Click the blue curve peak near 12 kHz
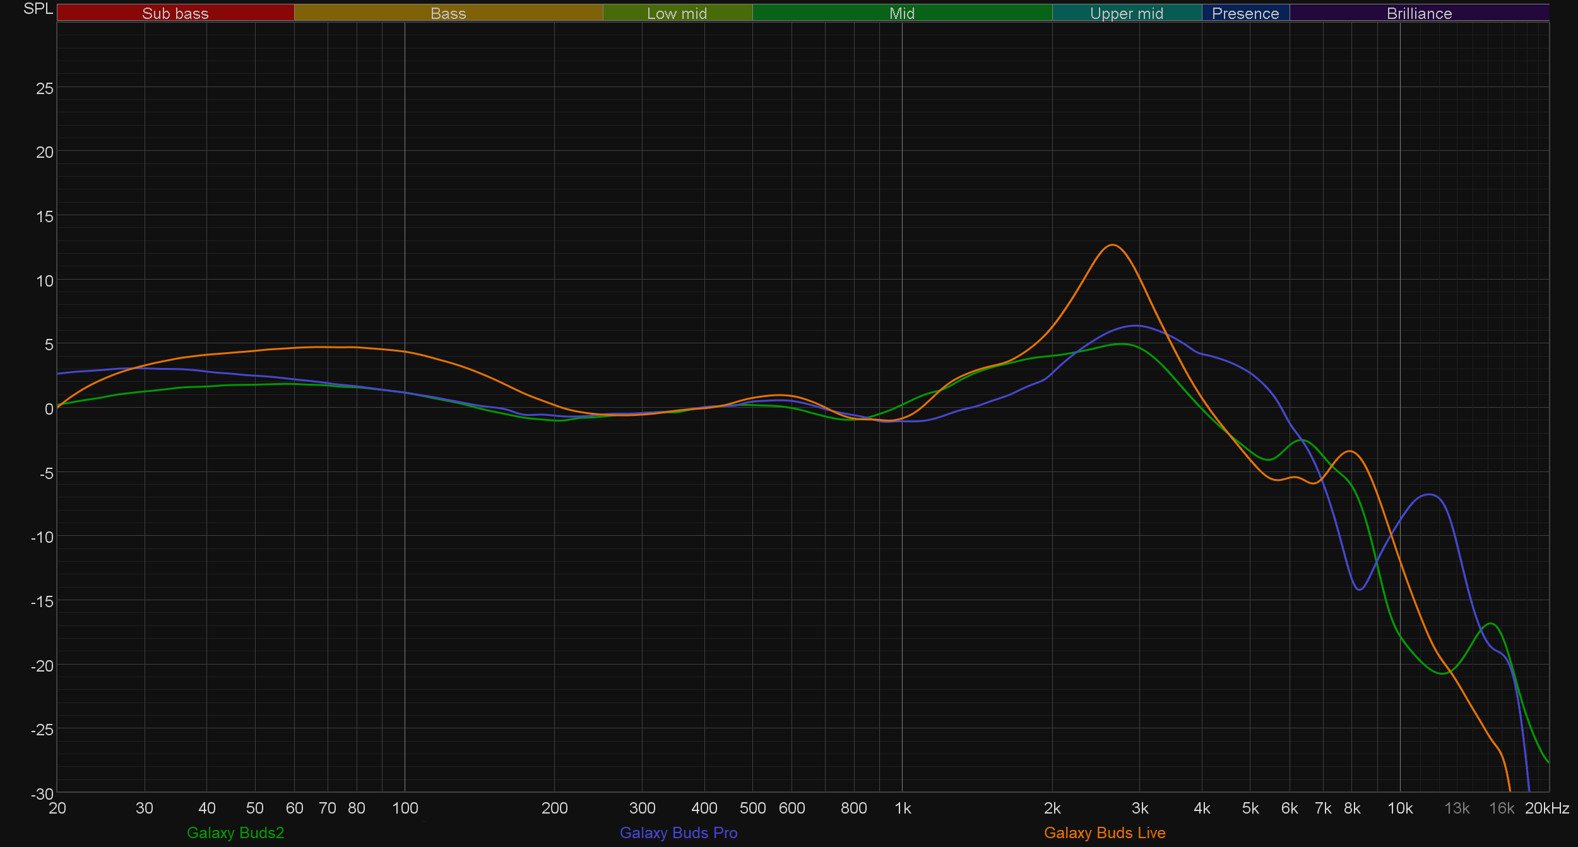Viewport: 1578px width, 847px height. [1430, 494]
